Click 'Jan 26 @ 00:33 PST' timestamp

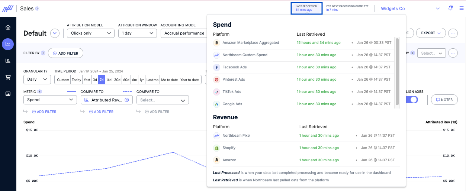(373, 43)
